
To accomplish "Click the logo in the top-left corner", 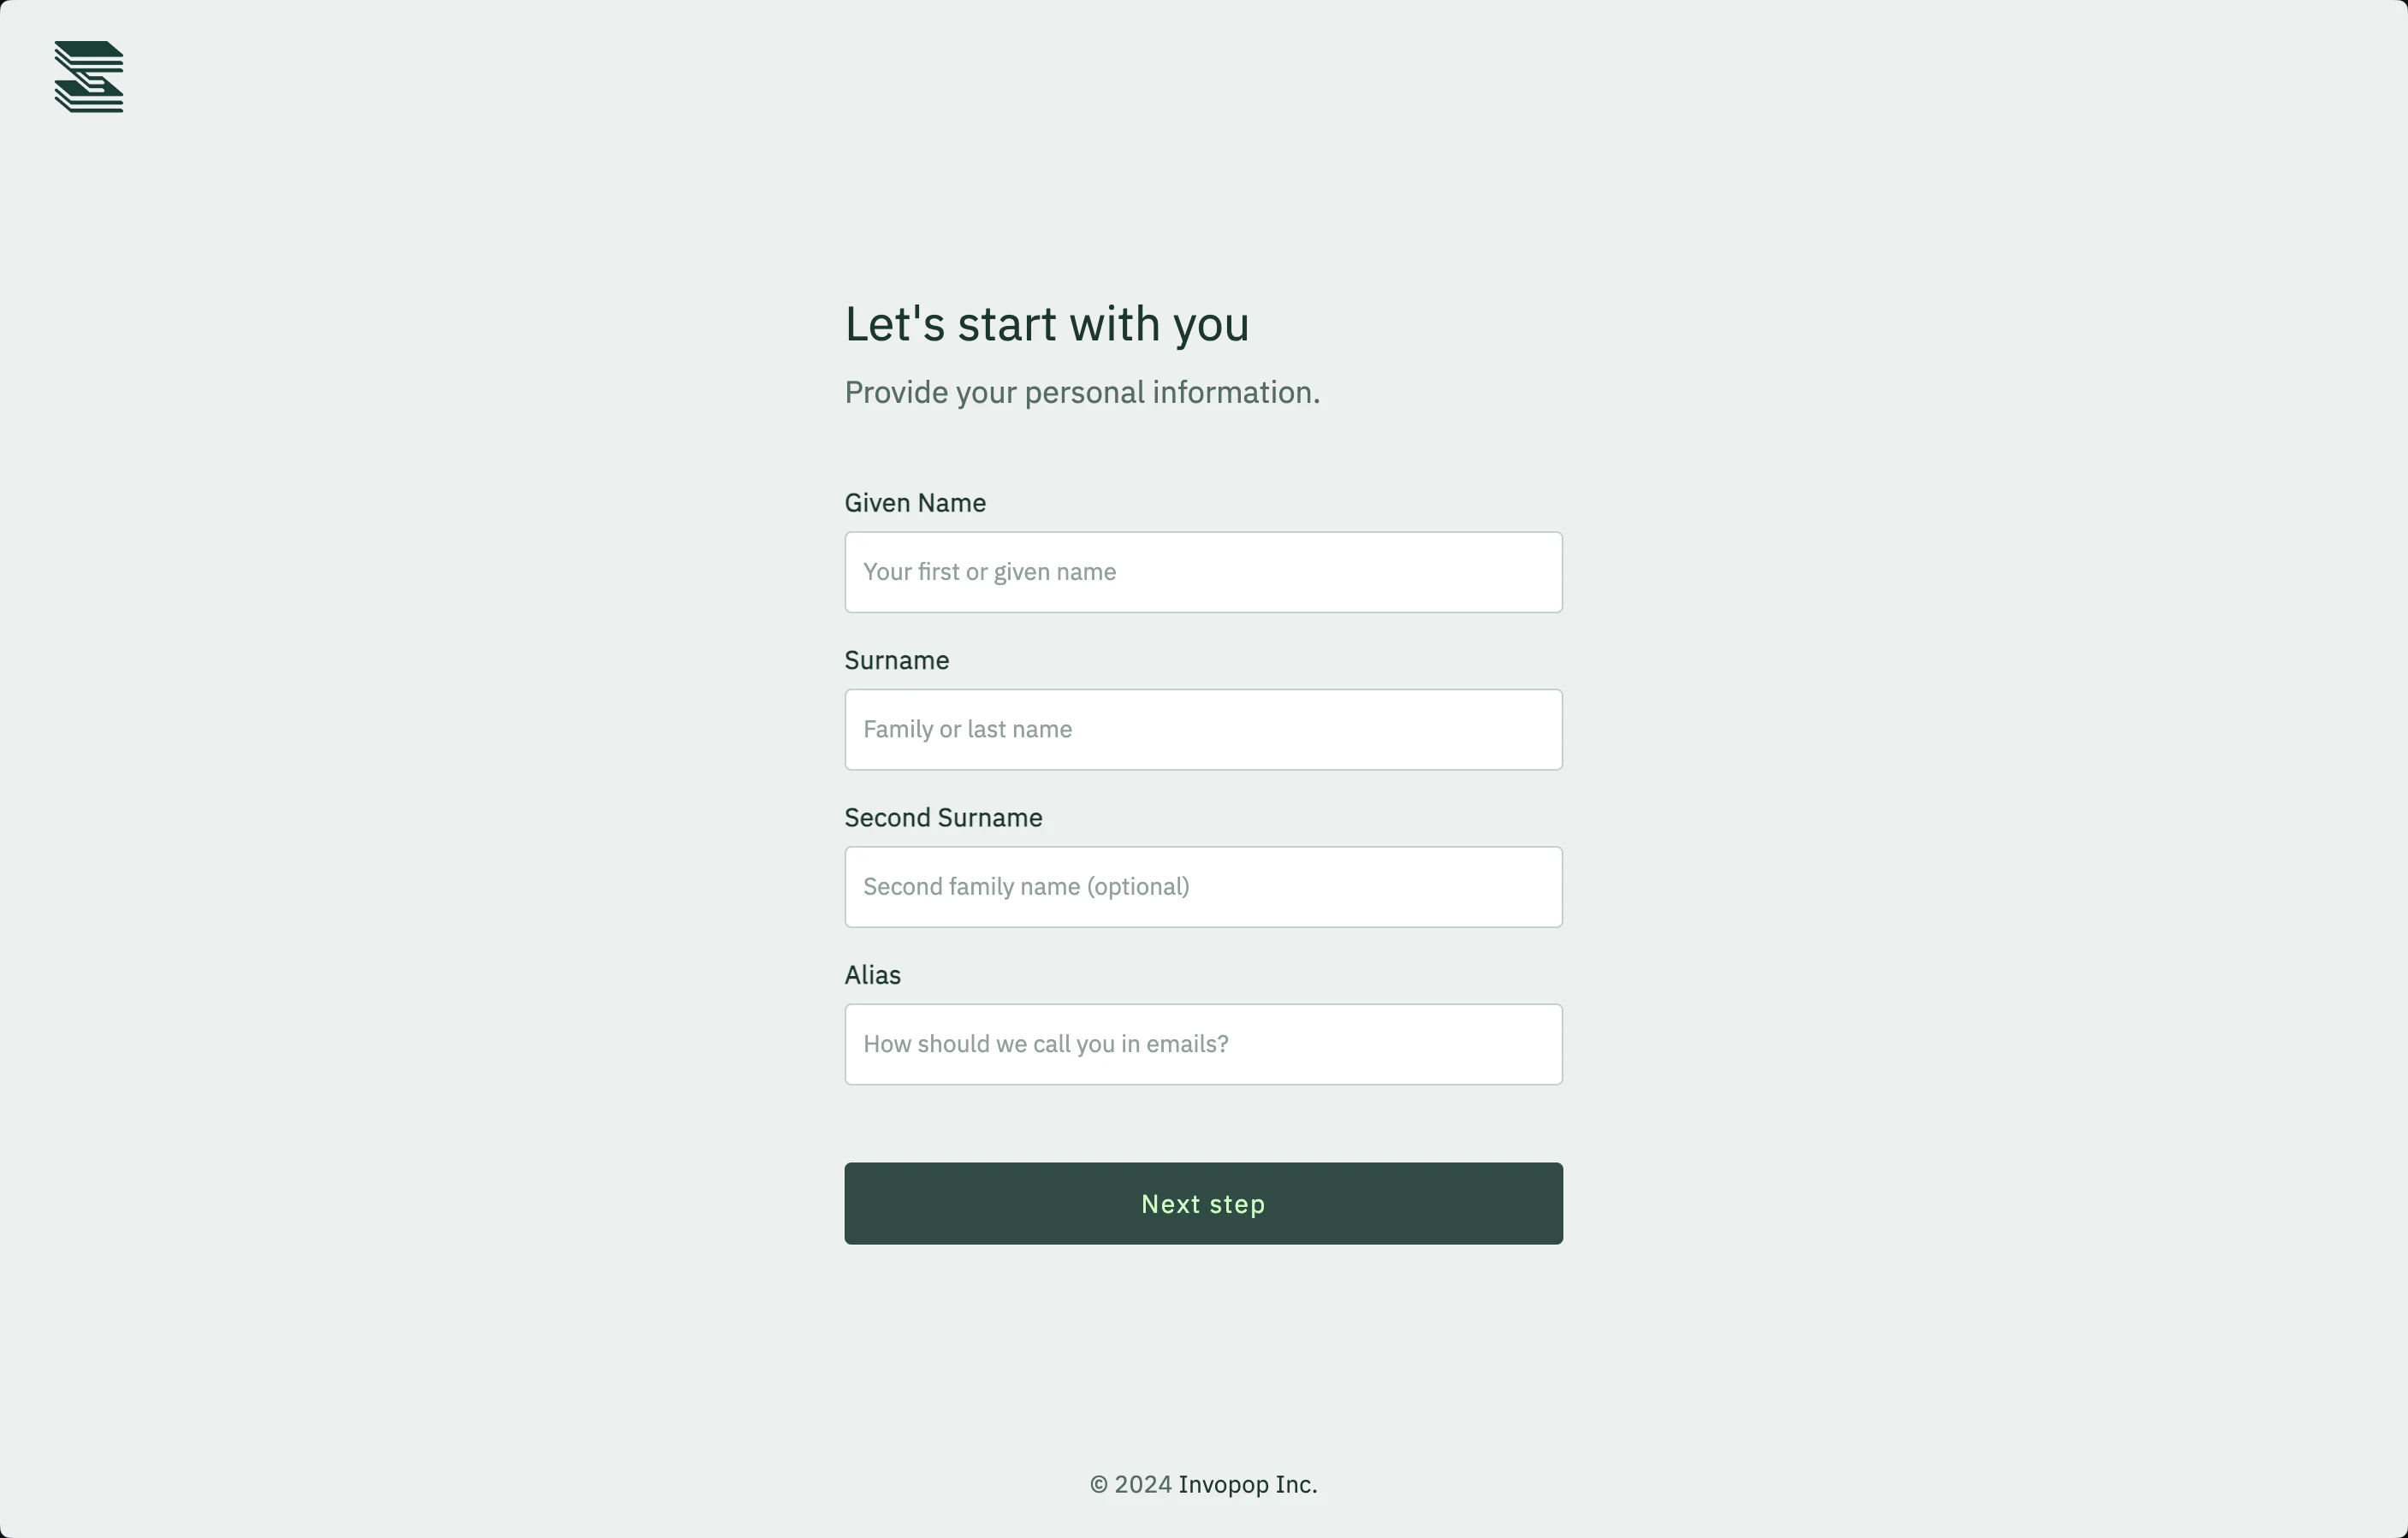I will (88, 77).
